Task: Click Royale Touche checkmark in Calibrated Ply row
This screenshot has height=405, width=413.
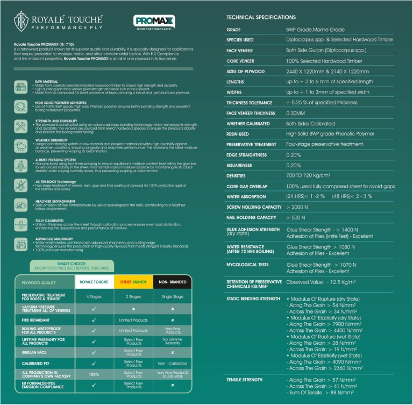Action: click(94, 364)
